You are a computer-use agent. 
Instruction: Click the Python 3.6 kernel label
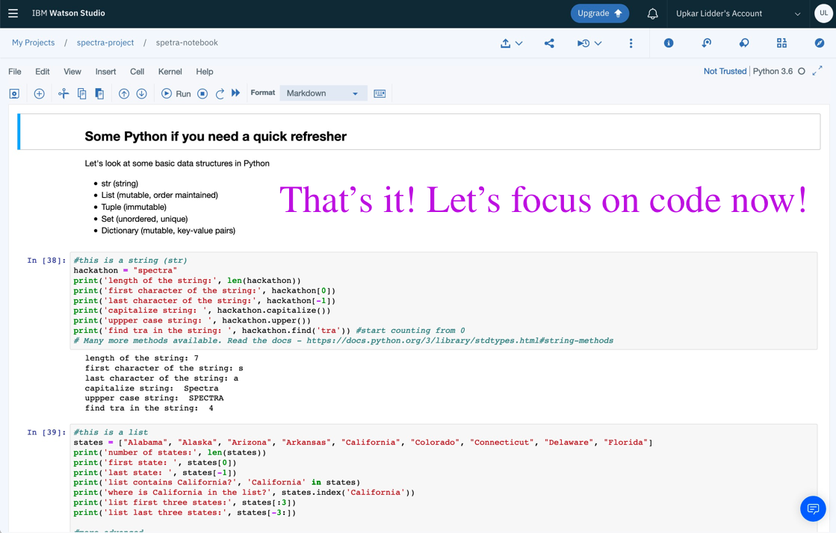click(772, 72)
